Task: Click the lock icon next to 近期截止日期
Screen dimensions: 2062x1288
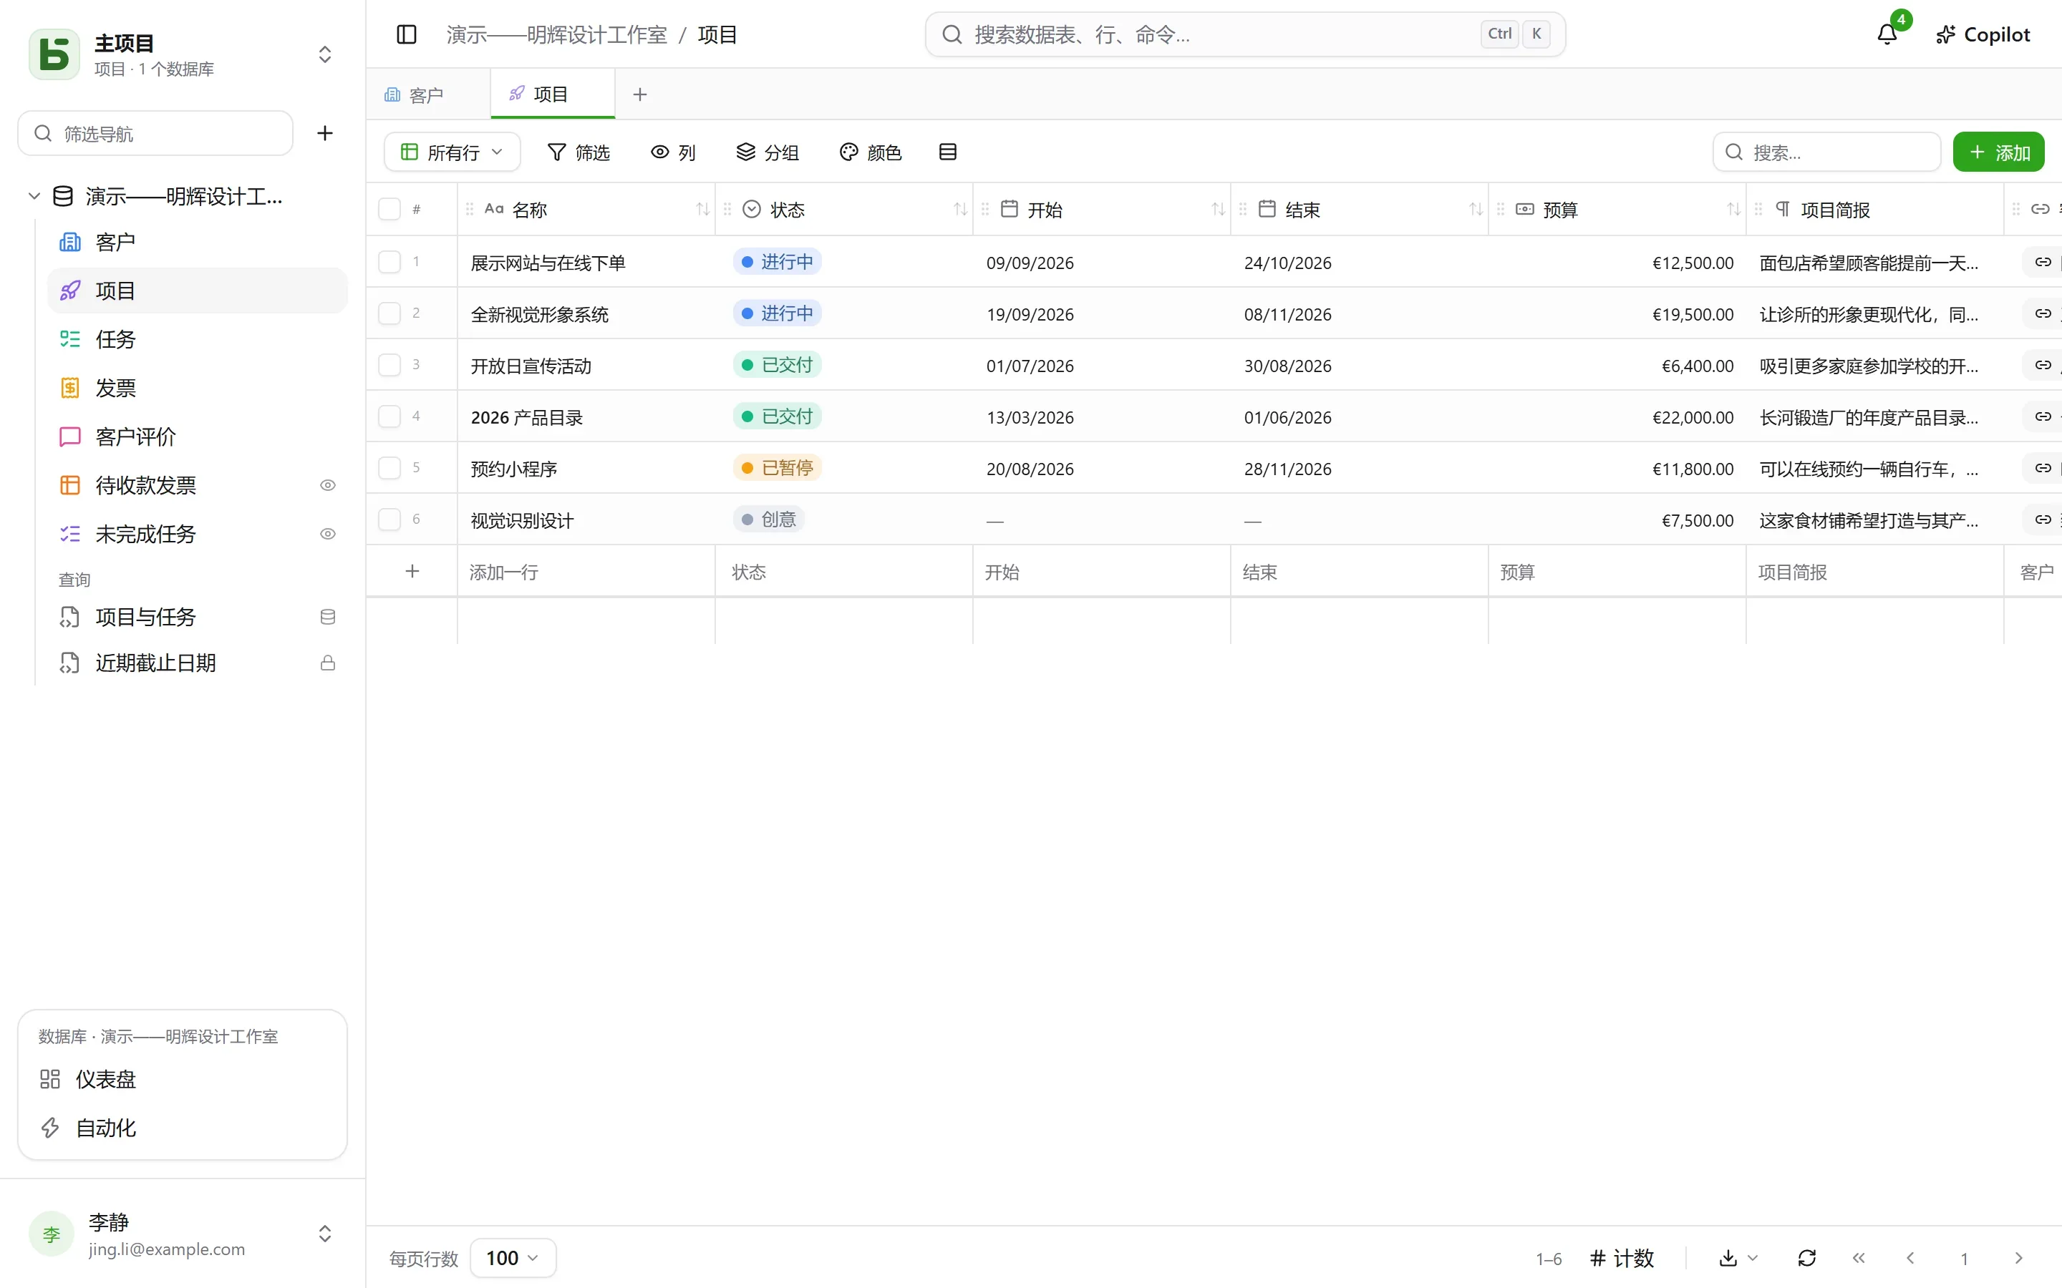Action: pos(327,663)
